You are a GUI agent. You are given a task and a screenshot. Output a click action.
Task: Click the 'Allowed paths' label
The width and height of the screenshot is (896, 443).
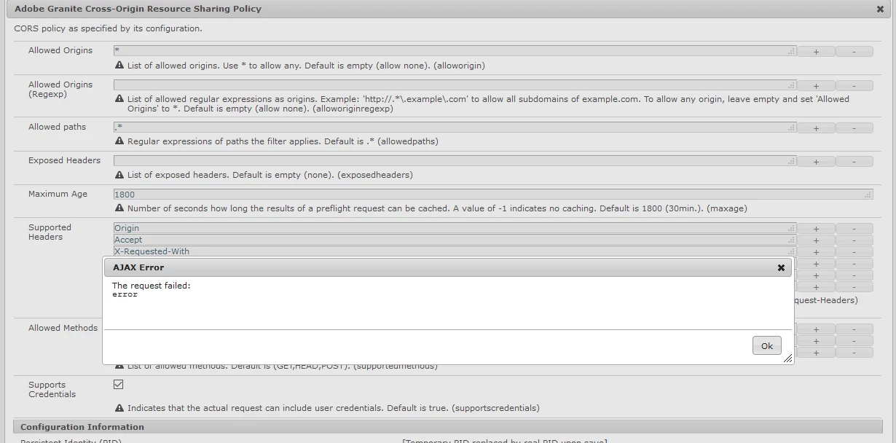(x=57, y=127)
